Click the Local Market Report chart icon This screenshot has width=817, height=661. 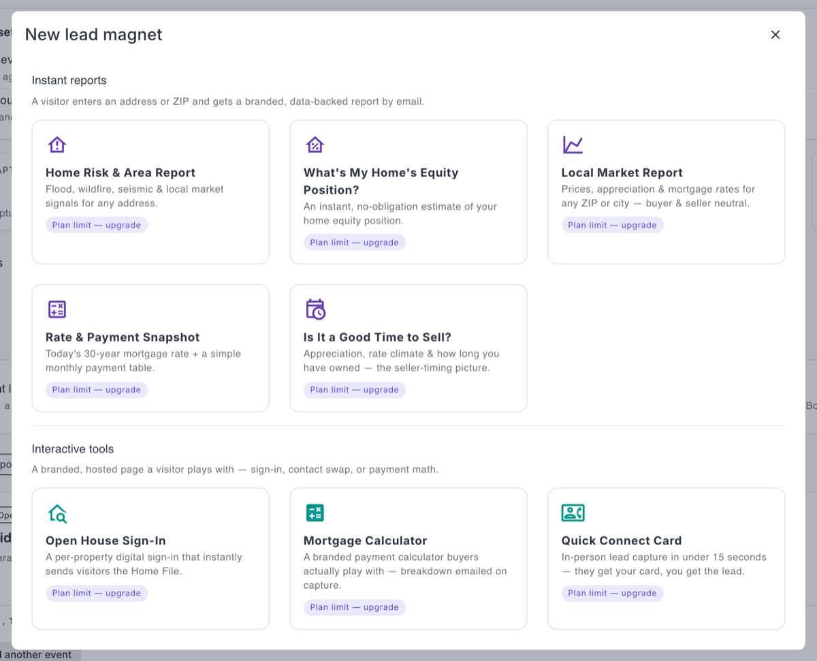[573, 144]
